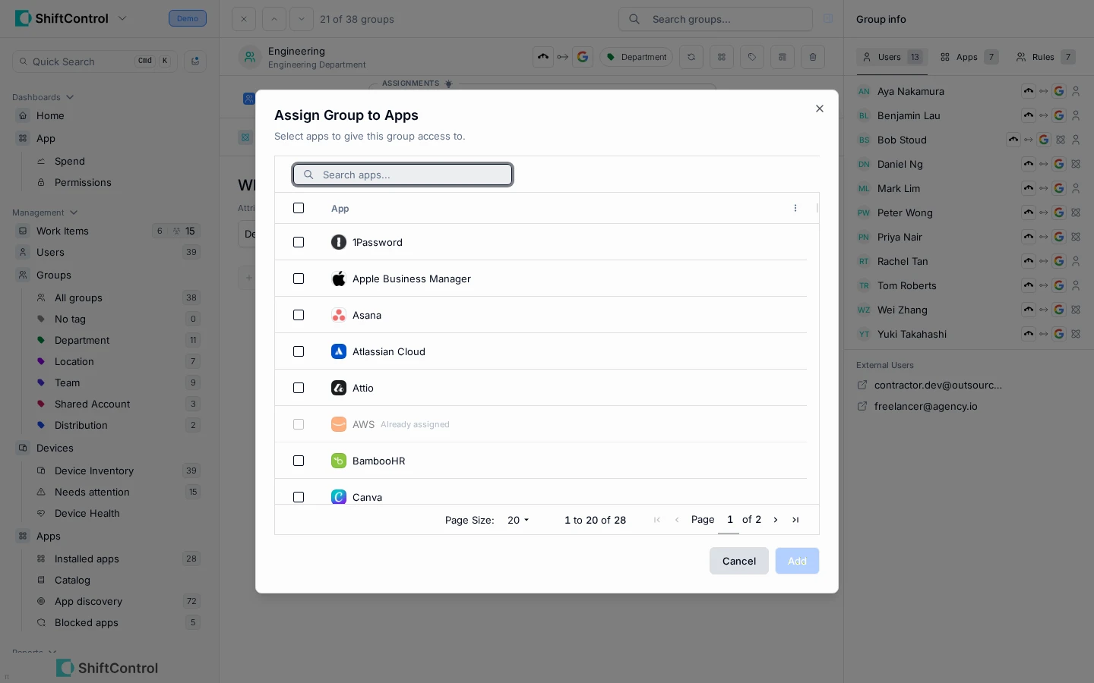Click the BambooHR app logo icon
This screenshot has height=683, width=1094.
point(339,461)
